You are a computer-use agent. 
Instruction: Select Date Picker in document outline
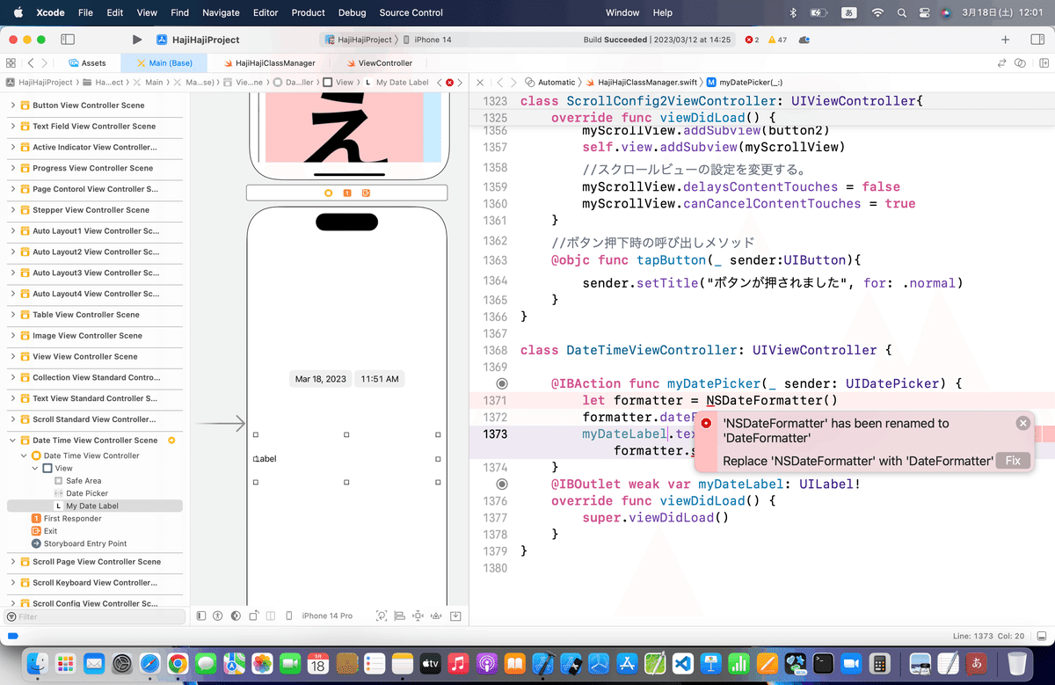pyautogui.click(x=80, y=493)
